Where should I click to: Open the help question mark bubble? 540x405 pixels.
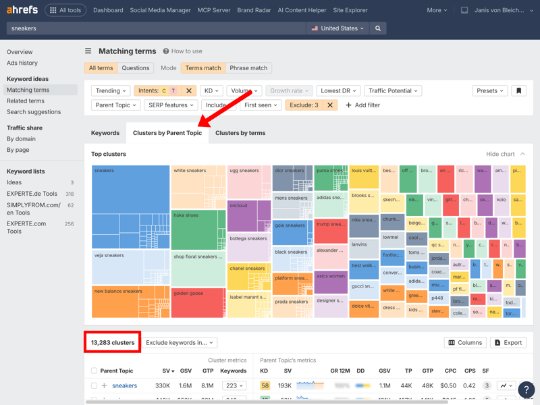(526, 389)
